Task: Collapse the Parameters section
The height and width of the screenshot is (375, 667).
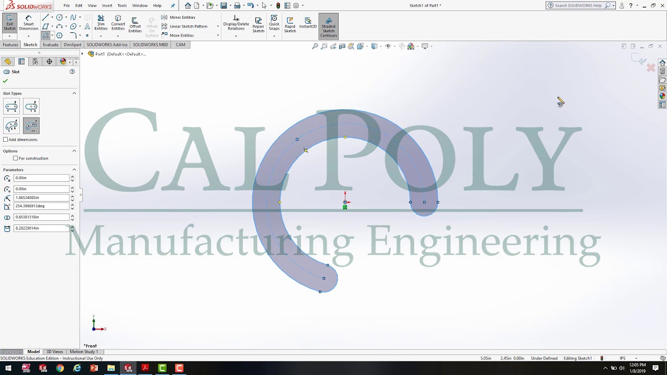Action: [x=74, y=170]
